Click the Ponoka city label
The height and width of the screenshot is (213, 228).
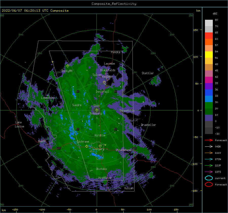(x=116, y=52)
